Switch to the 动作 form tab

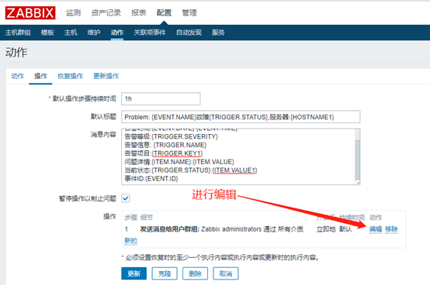17,76
